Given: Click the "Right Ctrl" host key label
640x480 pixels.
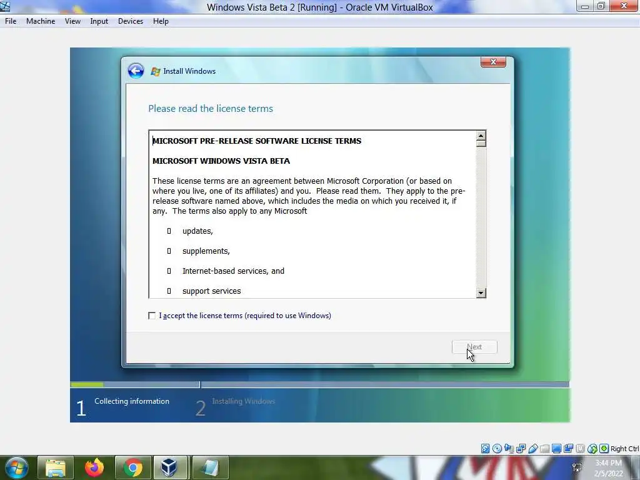Looking at the screenshot, I should click(624, 449).
